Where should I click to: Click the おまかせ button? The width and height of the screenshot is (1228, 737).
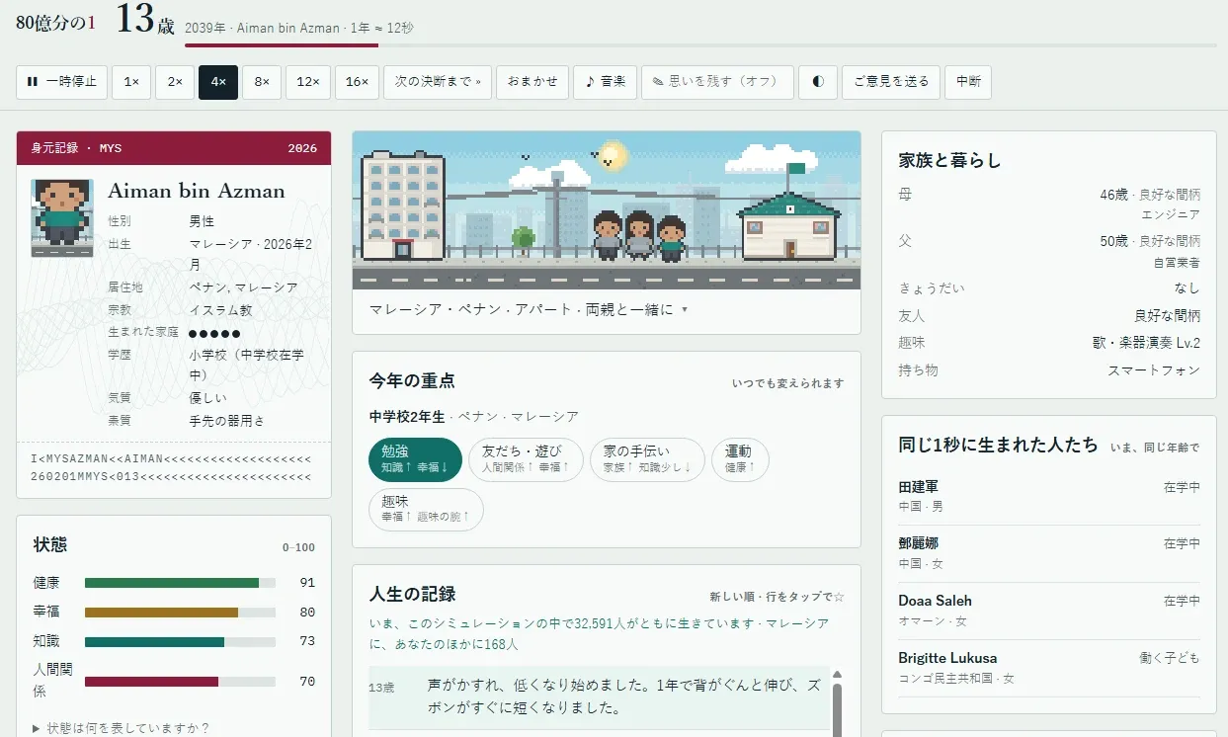coord(532,82)
